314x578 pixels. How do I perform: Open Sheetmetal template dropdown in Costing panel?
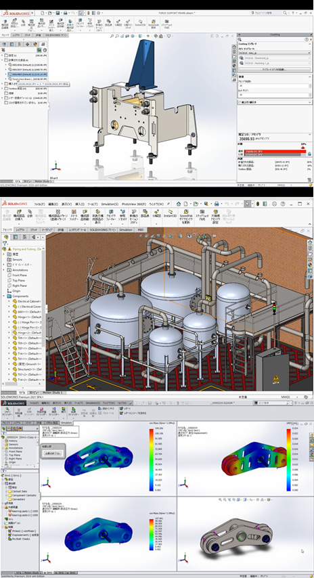(277, 58)
